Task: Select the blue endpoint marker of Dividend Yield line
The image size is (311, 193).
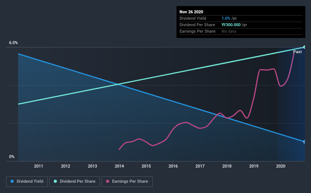Action: pos(305,142)
